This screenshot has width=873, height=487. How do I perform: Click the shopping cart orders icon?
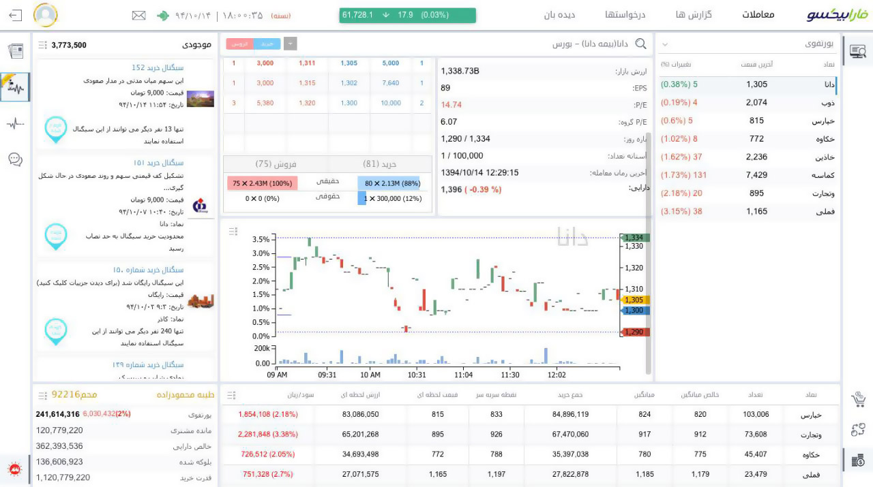tap(858, 400)
